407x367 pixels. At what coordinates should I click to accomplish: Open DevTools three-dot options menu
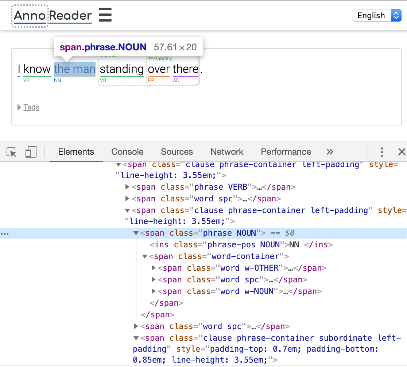(x=381, y=152)
